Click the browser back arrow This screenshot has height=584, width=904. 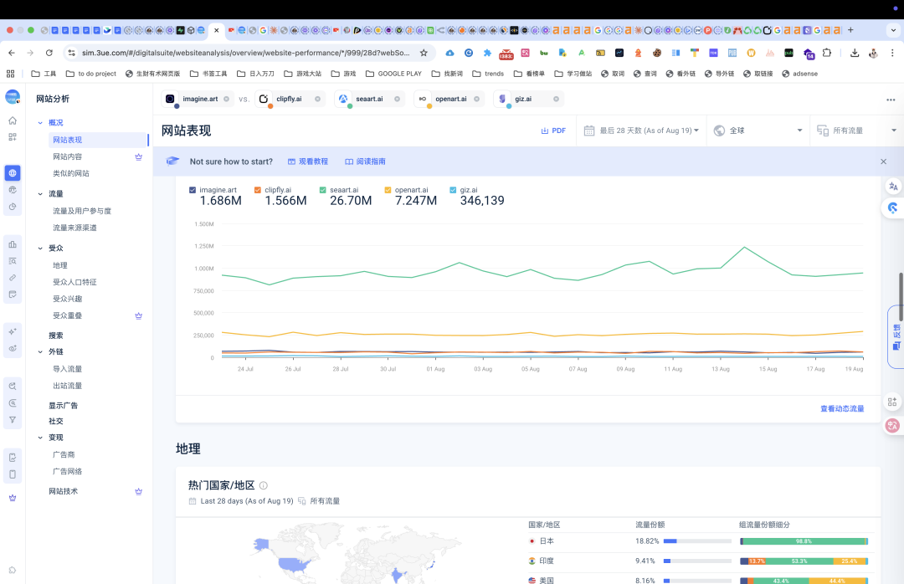12,53
